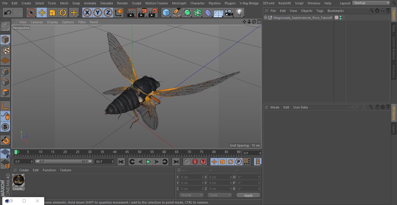Activate the Rotate tool
Image resolution: width=397 pixels, height=205 pixels.
click(x=63, y=13)
